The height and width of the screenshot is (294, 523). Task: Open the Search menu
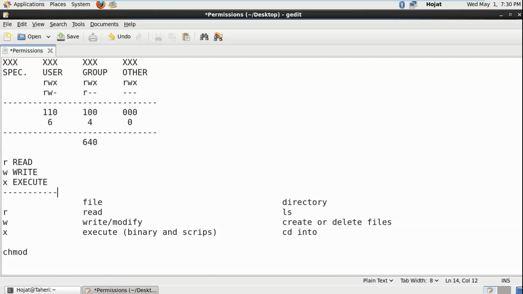(58, 24)
